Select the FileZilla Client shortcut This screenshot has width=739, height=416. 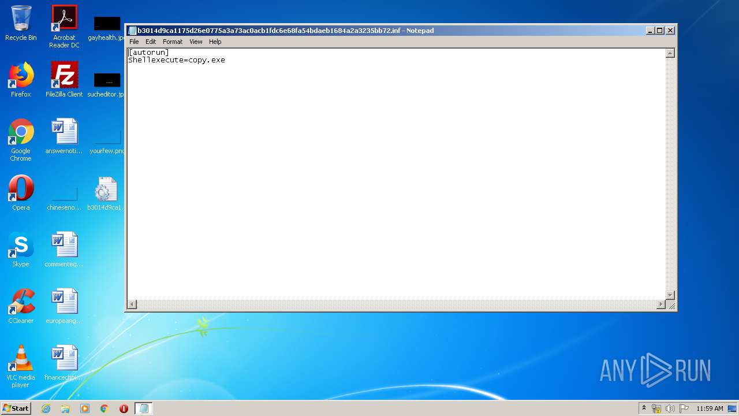point(64,80)
